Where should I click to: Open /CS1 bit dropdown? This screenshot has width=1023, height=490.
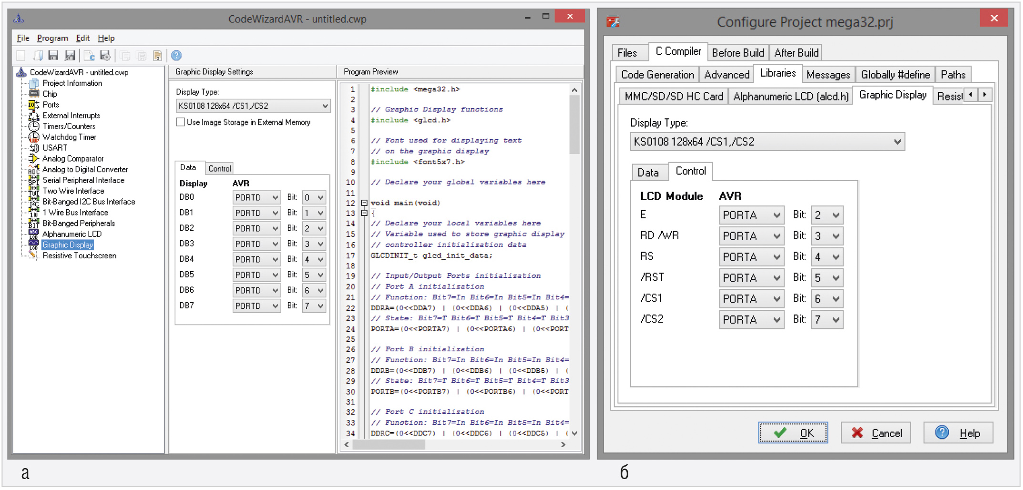[x=827, y=299]
